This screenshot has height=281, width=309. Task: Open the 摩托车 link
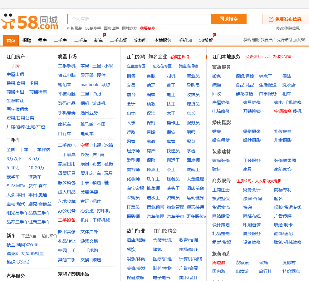coord(64,125)
